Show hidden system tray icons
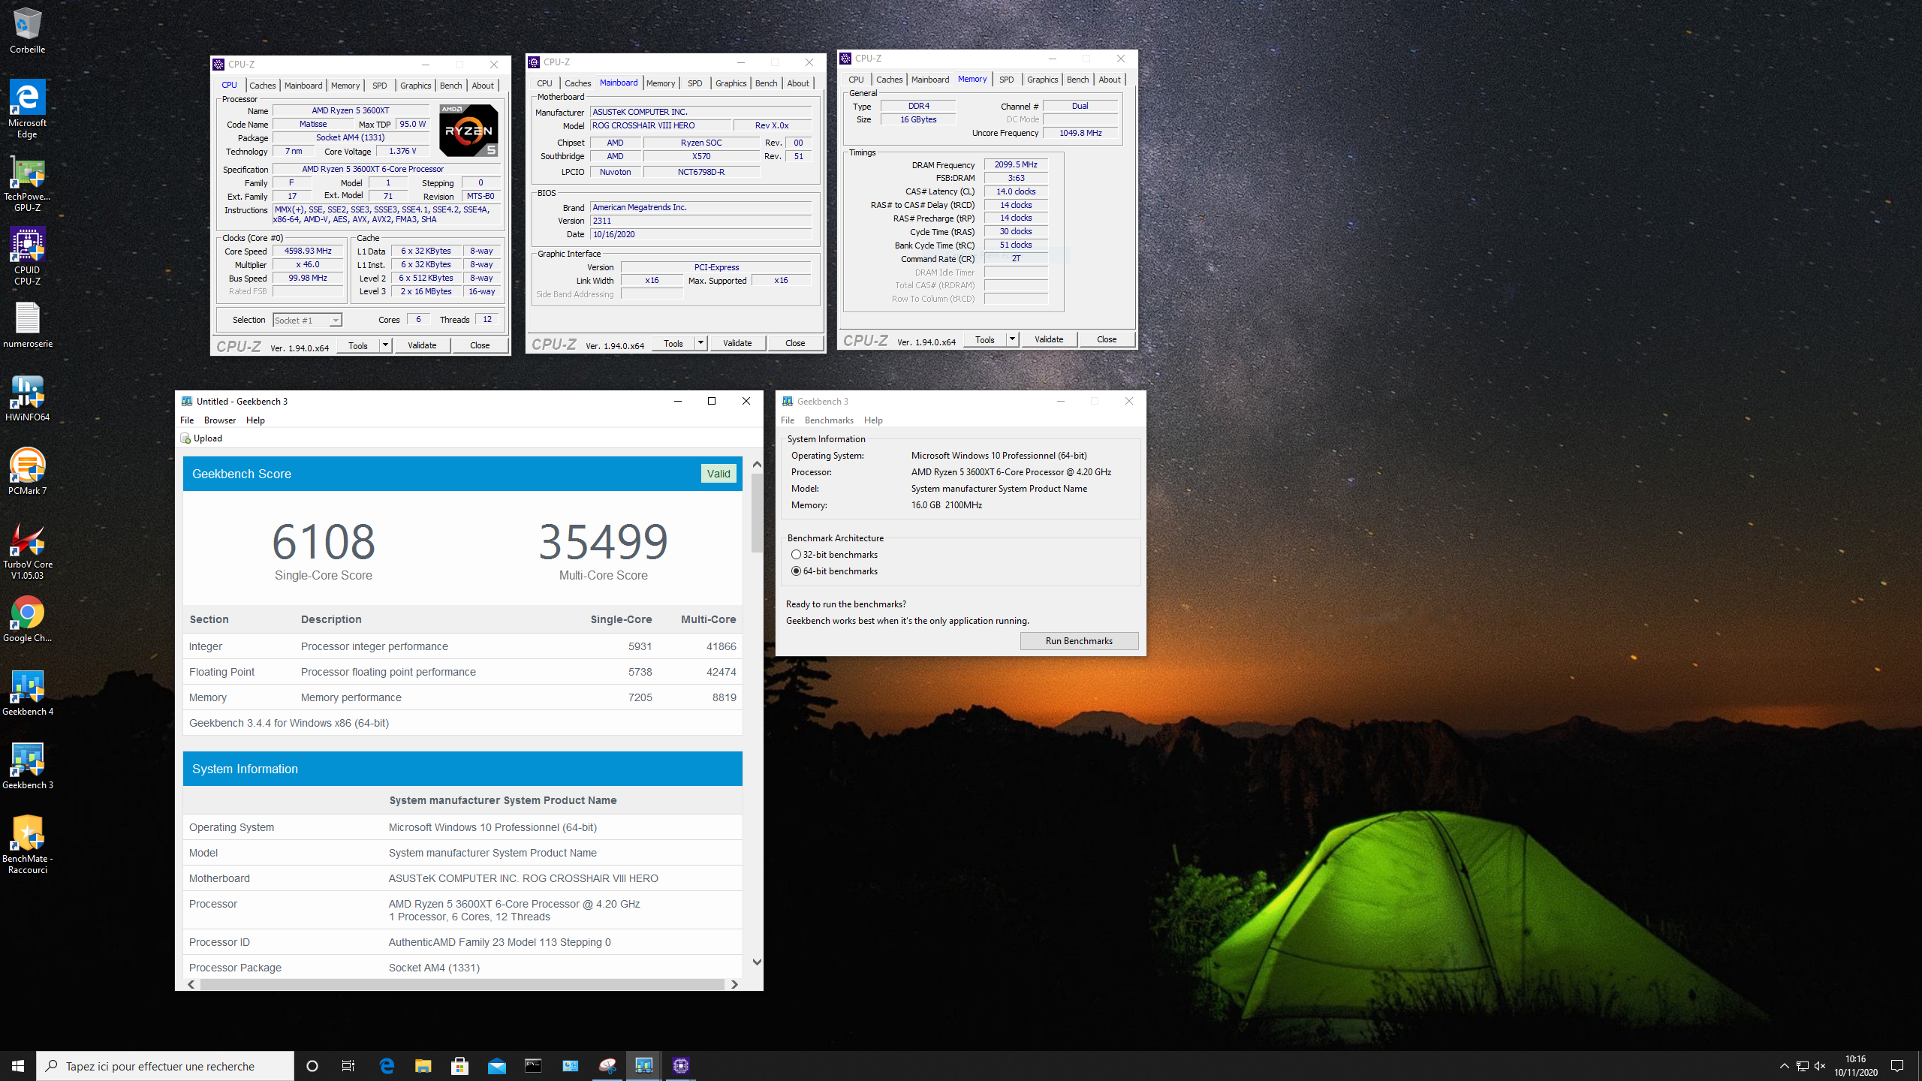The width and height of the screenshot is (1922, 1081). click(x=1785, y=1066)
